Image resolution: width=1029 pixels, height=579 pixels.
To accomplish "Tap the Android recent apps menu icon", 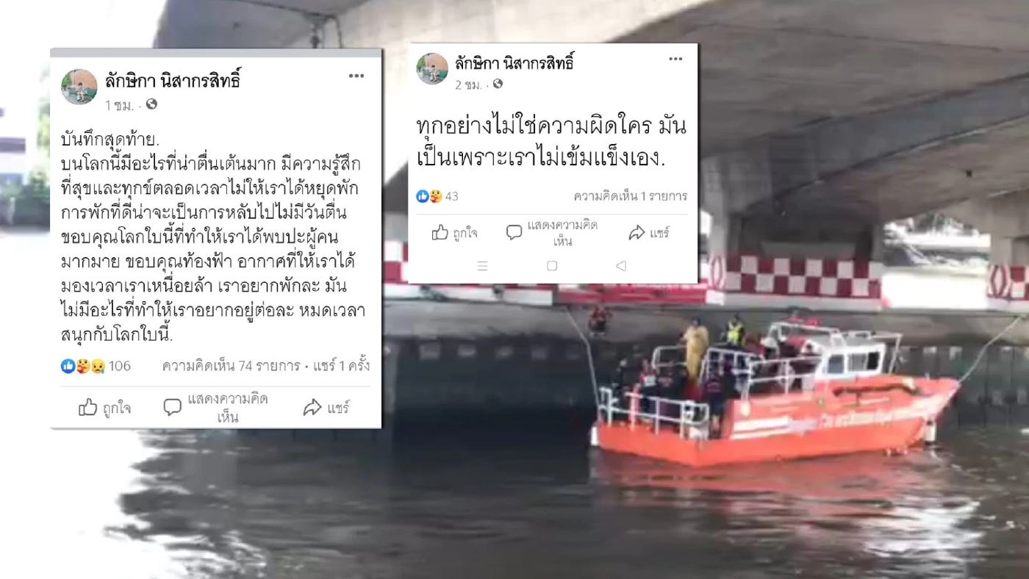I will pyautogui.click(x=482, y=266).
